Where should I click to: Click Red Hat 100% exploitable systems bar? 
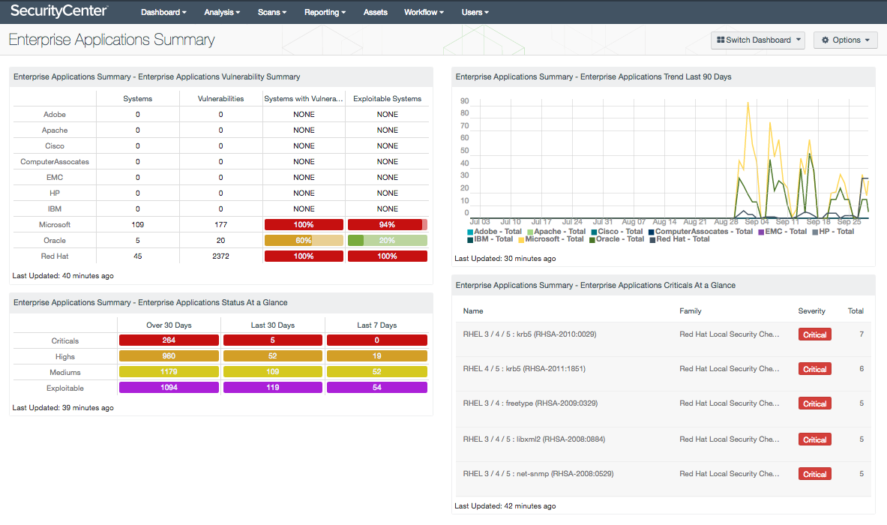click(x=388, y=256)
